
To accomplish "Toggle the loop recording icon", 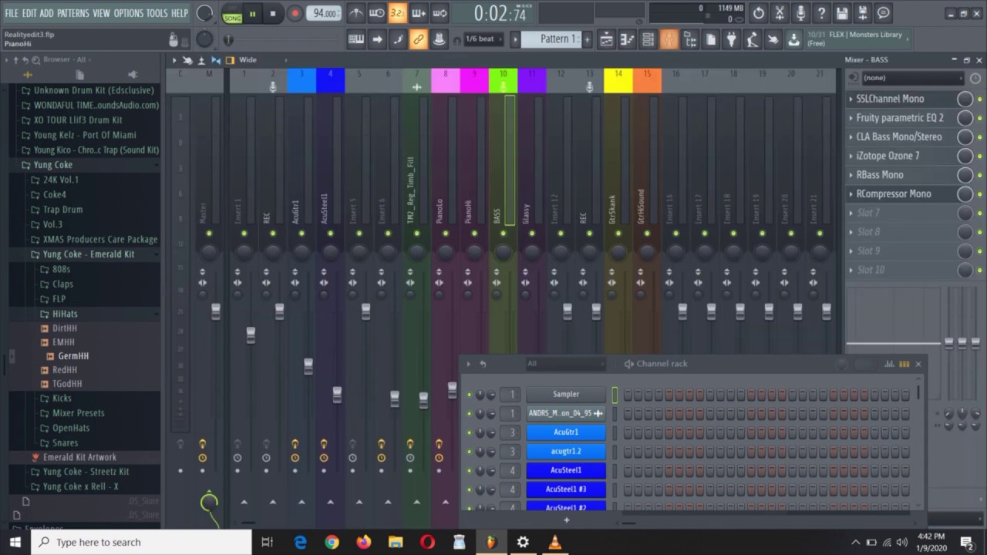I will point(440,13).
